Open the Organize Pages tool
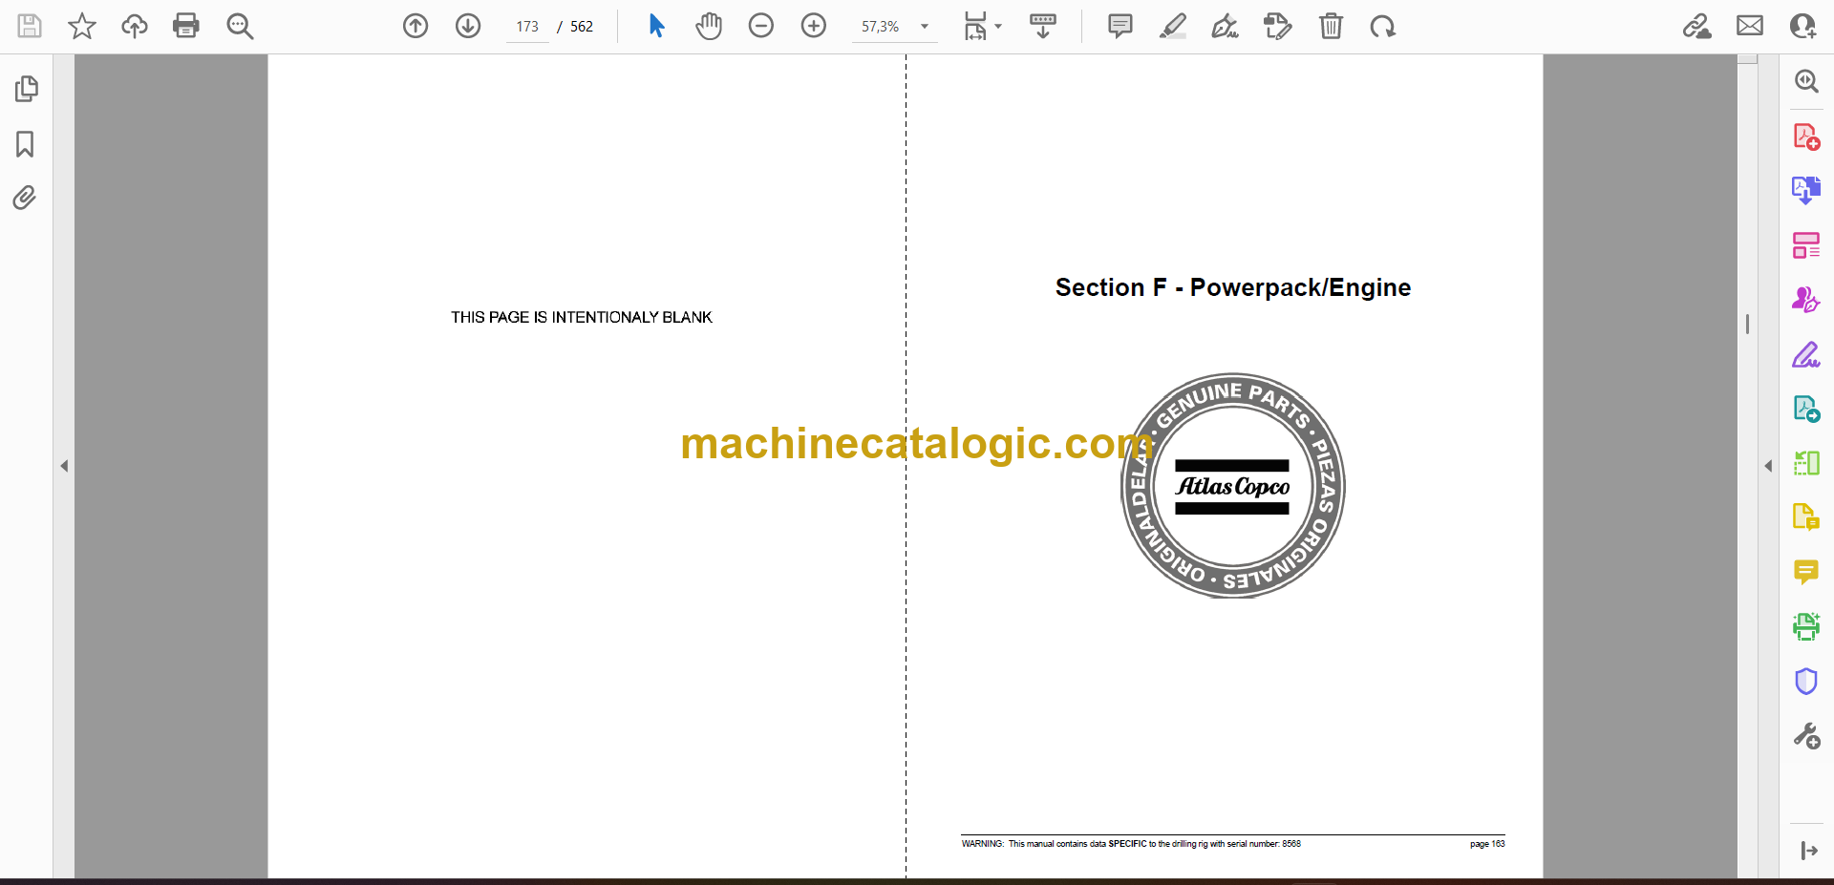Image resolution: width=1834 pixels, height=885 pixels. (1806, 245)
